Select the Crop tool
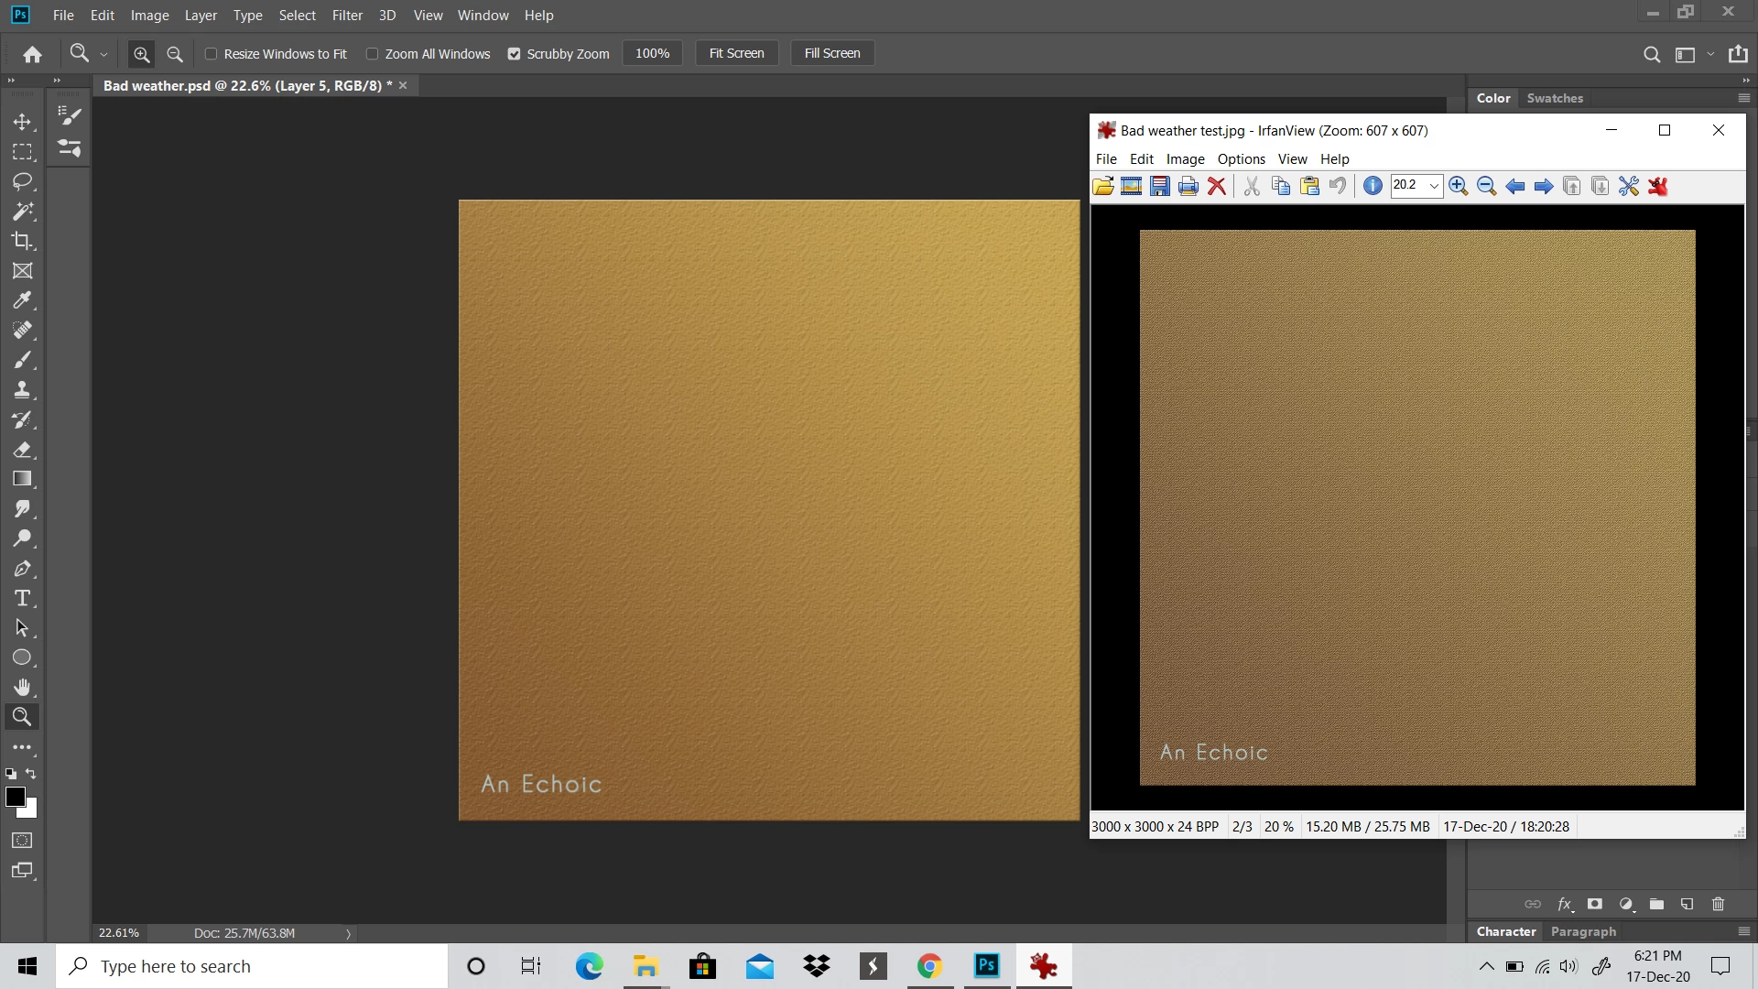 pyautogui.click(x=23, y=241)
